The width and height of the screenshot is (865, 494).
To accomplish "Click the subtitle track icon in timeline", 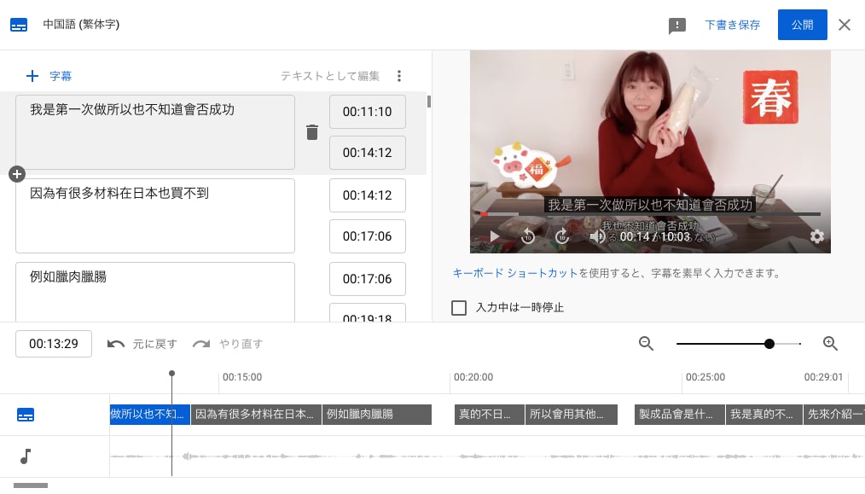I will click(26, 415).
